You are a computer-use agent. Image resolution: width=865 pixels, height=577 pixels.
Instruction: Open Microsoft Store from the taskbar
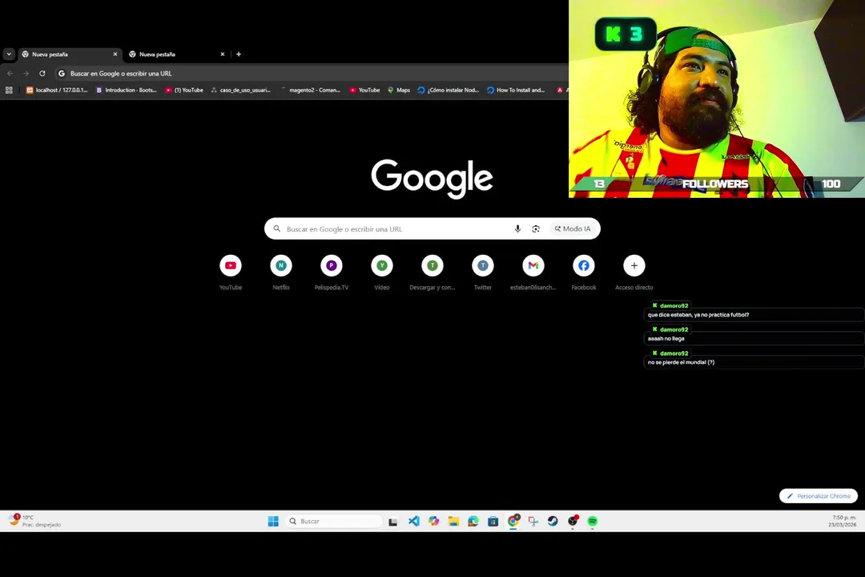(493, 521)
